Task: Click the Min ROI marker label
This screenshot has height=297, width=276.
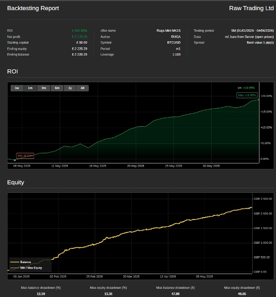Action: [x=25, y=156]
